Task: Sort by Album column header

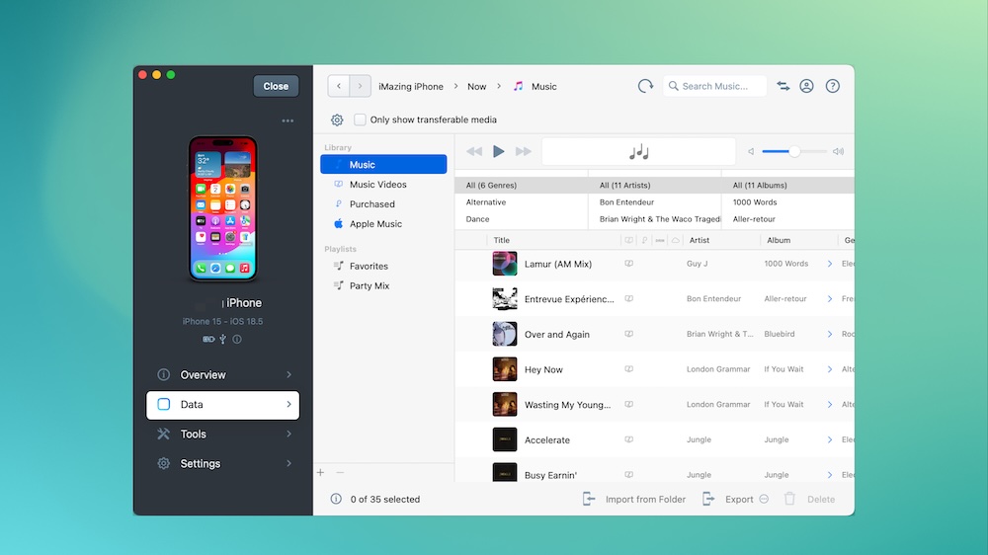Action: click(779, 240)
